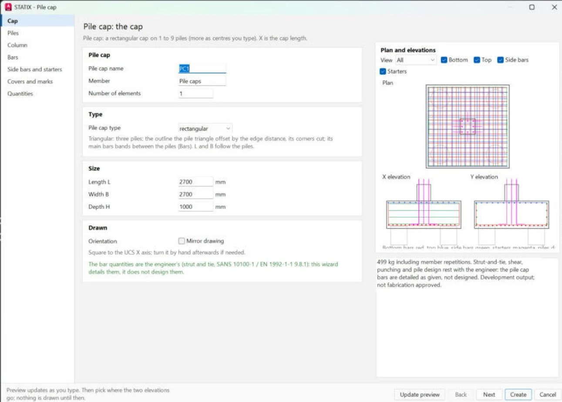This screenshot has width=562, height=402.
Task: Maximize the STATIX window
Action: (532, 7)
